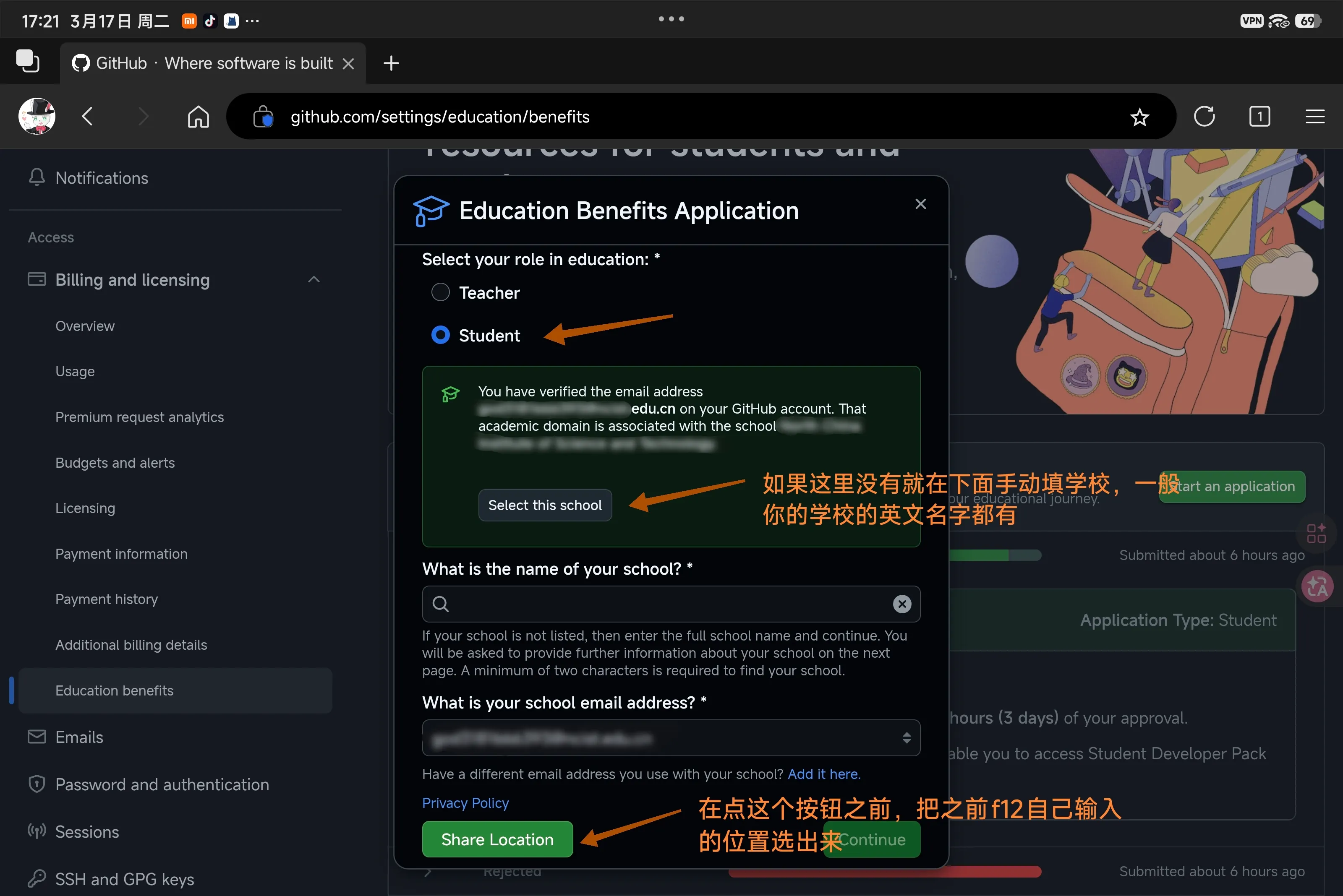Click the Billing and licensing card icon

pos(37,279)
